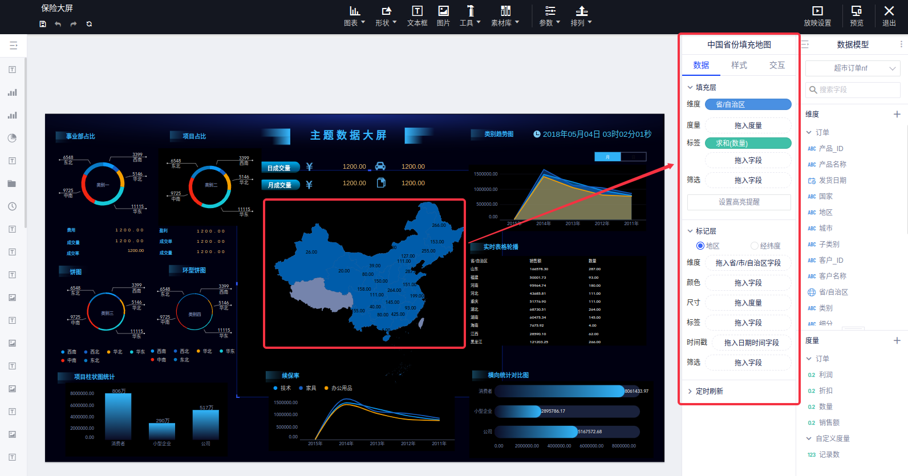Screen dimensions: 908x476
Task: Toggle the 月 switch in trend chart
Action: (x=607, y=157)
